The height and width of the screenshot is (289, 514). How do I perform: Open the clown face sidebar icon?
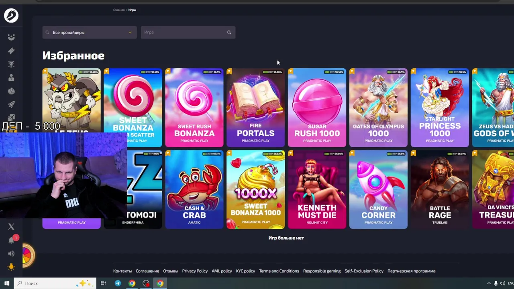tap(11, 37)
